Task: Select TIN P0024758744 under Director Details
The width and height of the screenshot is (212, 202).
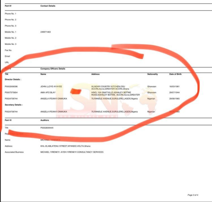Action: pyautogui.click(x=11, y=99)
